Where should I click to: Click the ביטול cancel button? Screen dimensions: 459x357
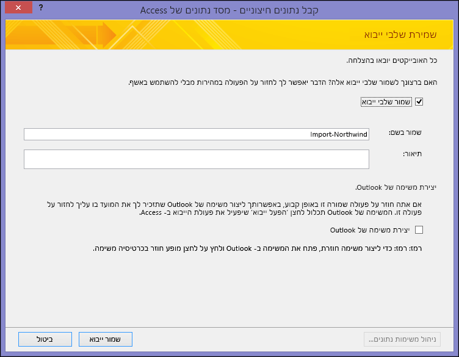(45, 339)
